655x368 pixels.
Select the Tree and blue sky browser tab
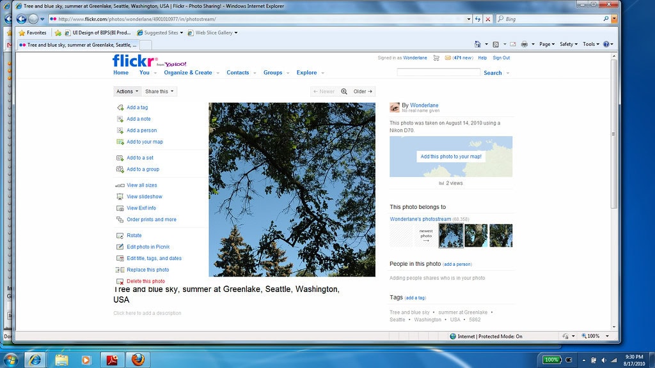(x=77, y=45)
